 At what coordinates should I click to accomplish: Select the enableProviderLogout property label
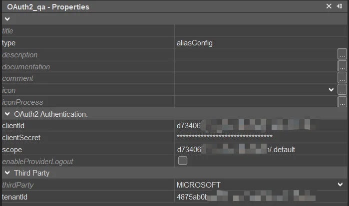[37, 162]
